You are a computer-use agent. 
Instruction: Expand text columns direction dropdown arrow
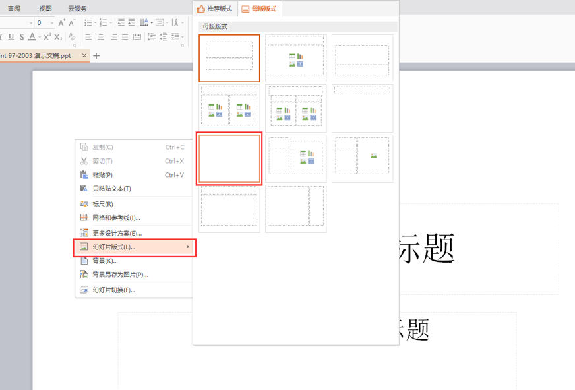pos(152,22)
